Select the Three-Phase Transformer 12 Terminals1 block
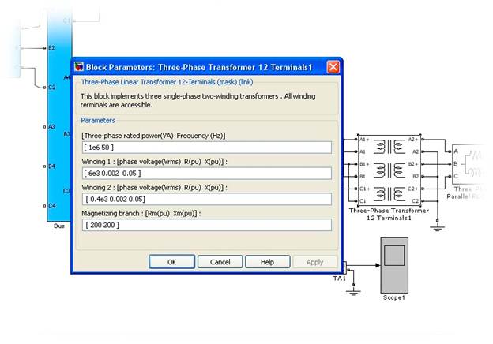 (x=390, y=170)
